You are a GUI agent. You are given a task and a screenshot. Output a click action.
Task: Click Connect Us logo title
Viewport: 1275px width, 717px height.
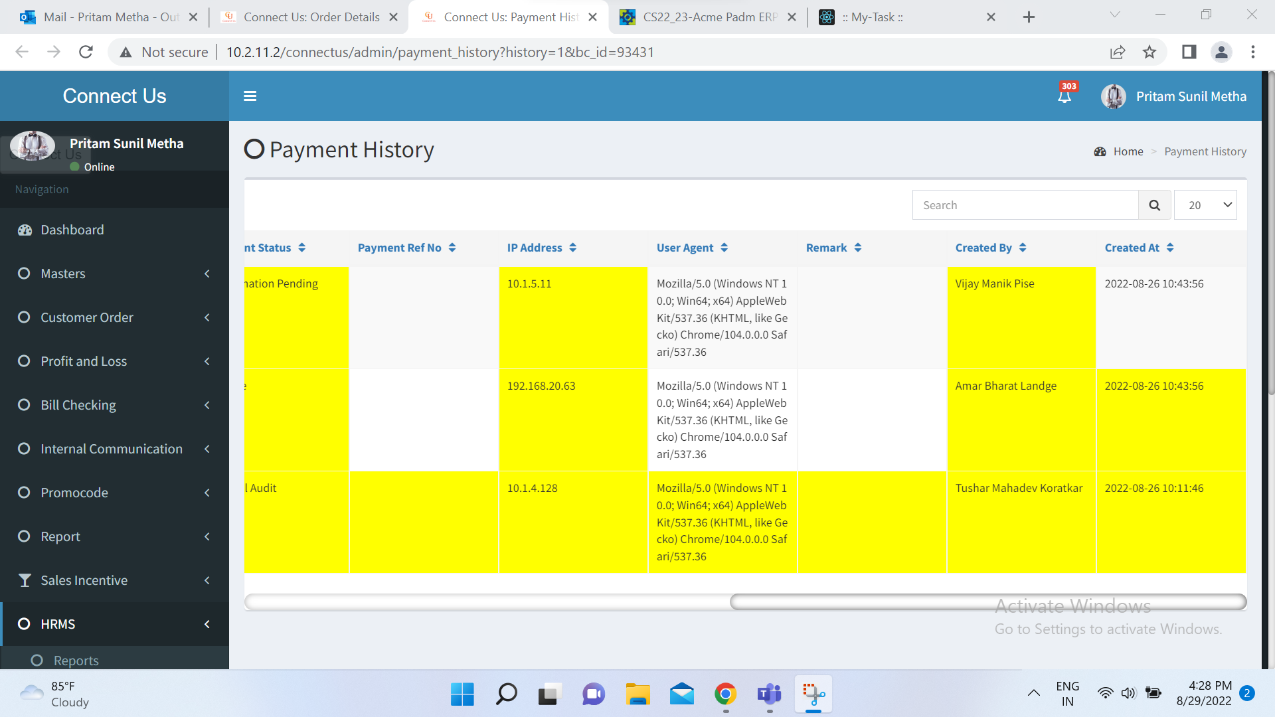pos(114,96)
